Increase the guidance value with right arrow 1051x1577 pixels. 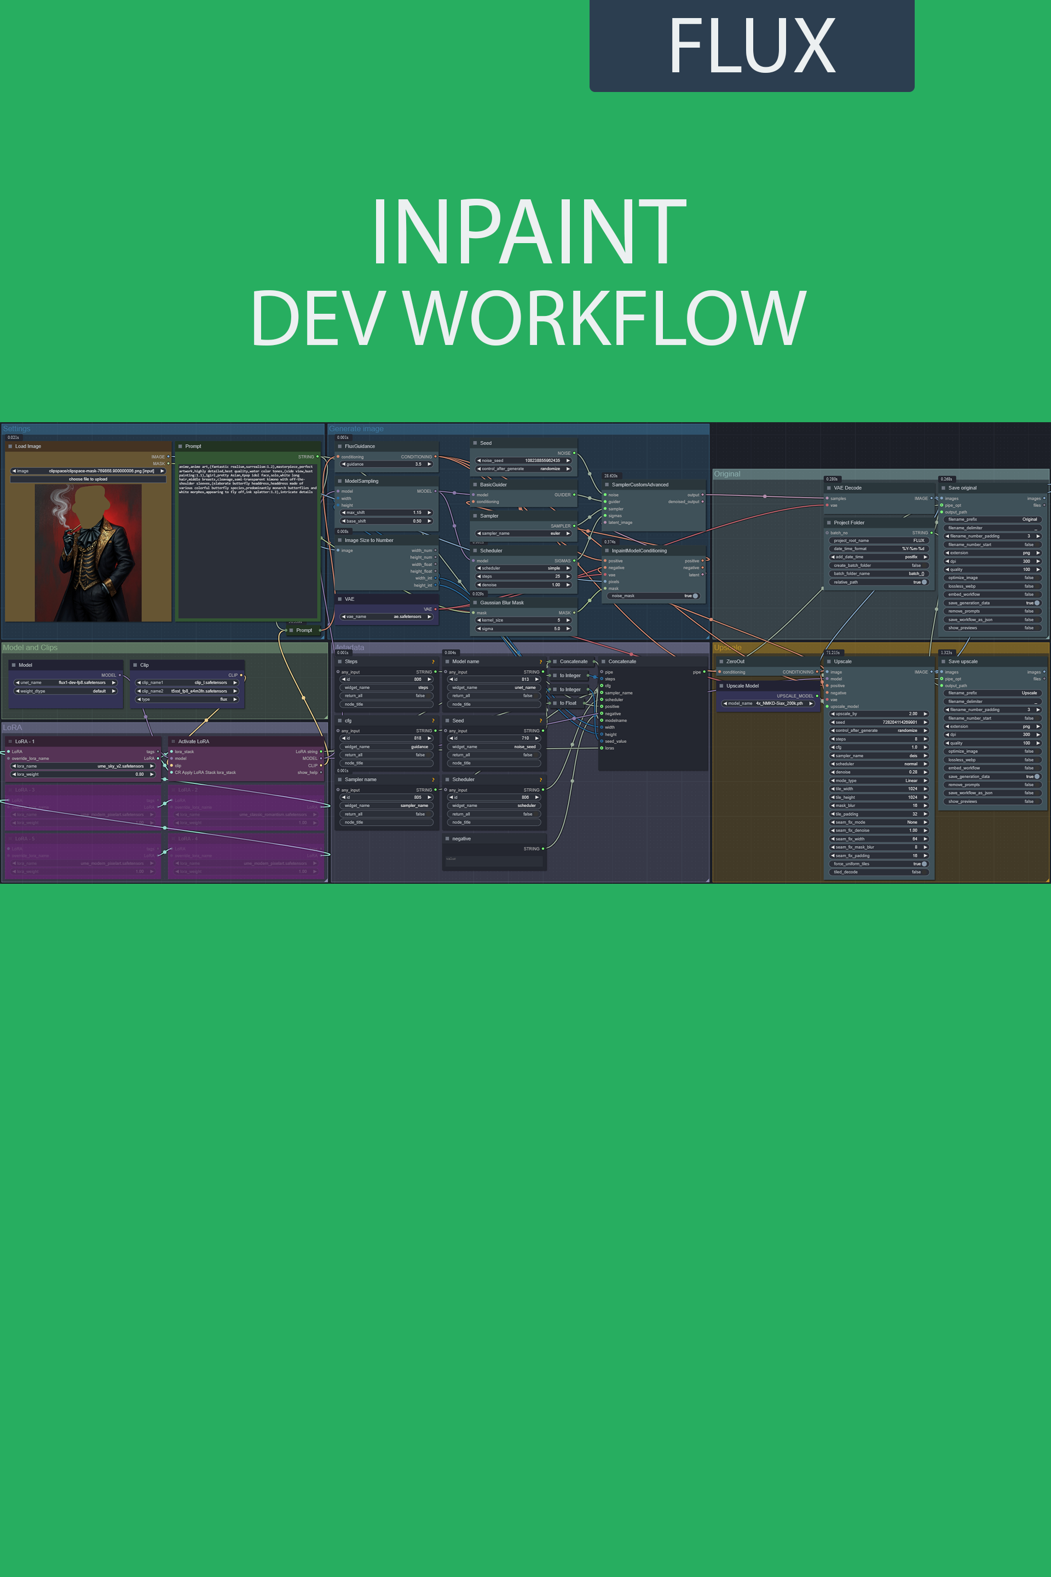click(x=430, y=464)
